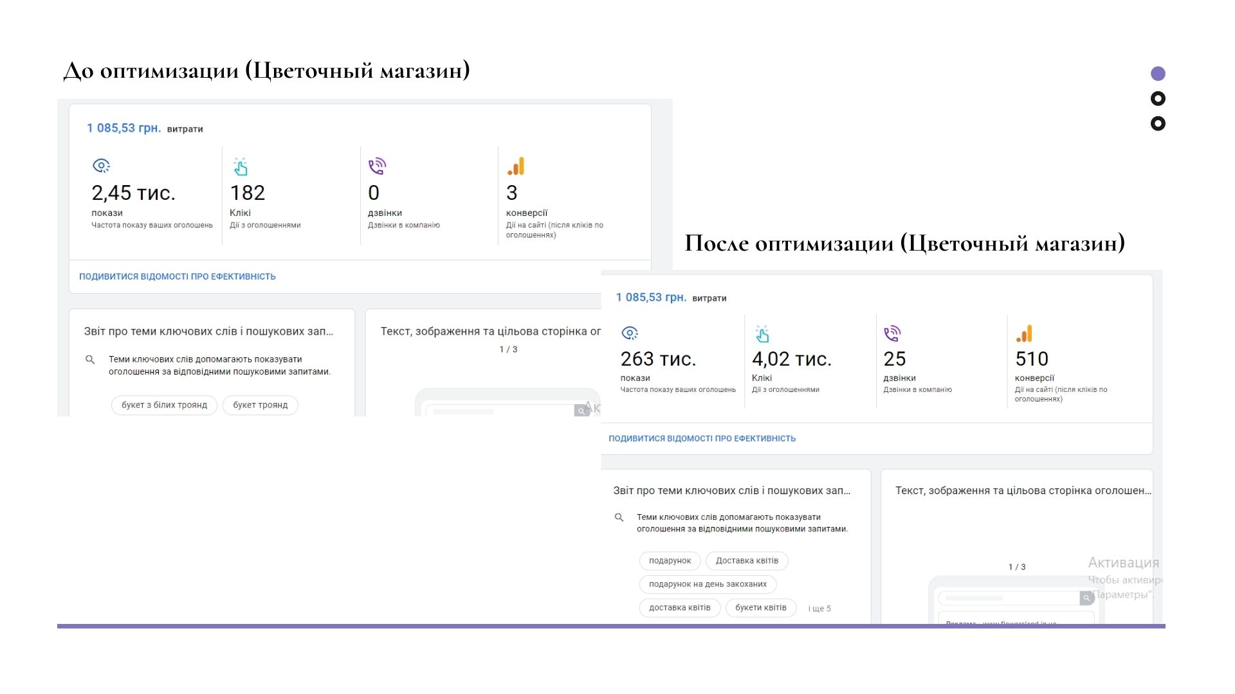This screenshot has height=694, width=1235.
Task: Click the 'букет з білих троянд' keyword chip
Action: (x=164, y=405)
